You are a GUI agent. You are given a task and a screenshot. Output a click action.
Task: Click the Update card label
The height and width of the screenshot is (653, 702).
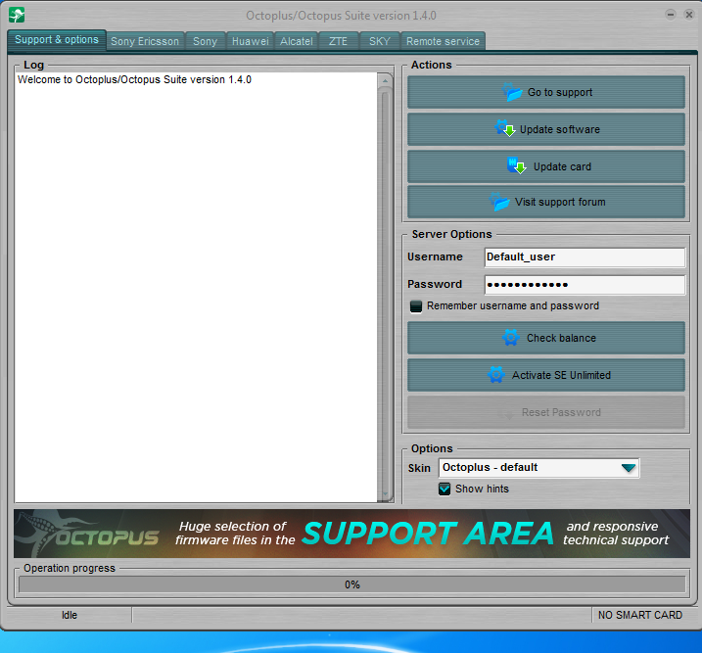click(562, 166)
